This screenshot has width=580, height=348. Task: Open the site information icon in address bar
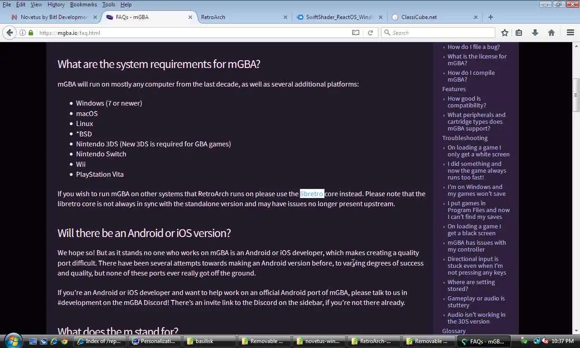(23, 33)
